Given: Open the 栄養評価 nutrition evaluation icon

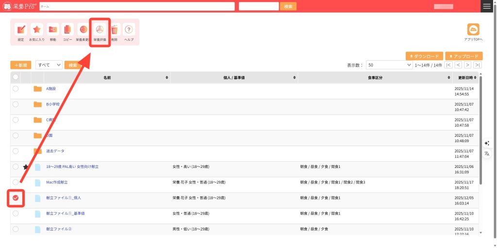Looking at the screenshot, I should tap(99, 31).
